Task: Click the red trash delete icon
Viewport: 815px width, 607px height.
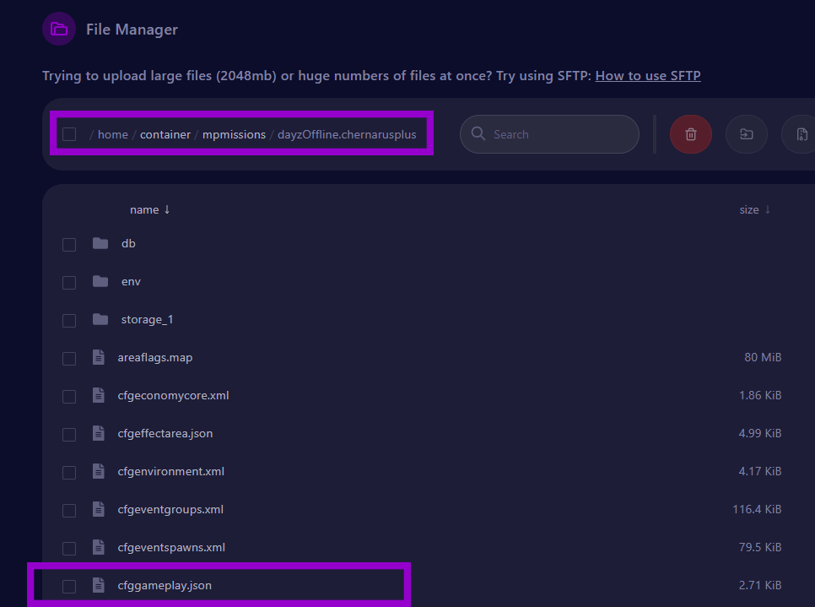Action: point(690,133)
